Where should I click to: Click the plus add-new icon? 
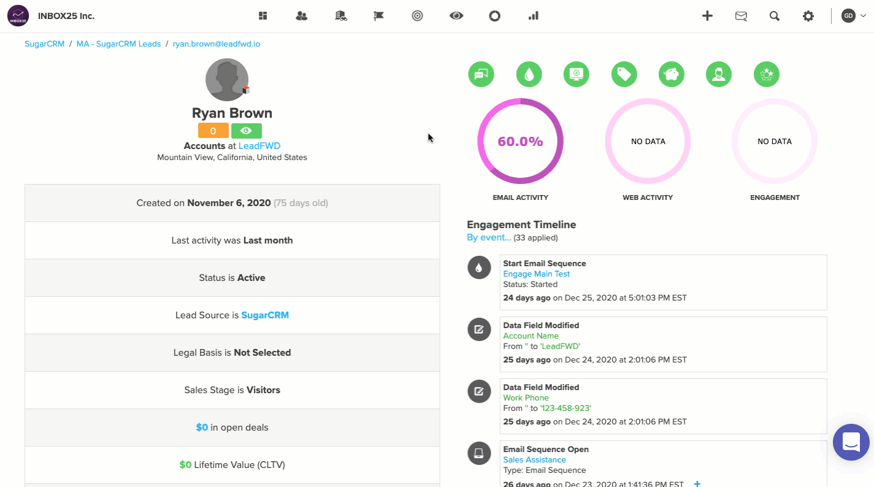point(707,16)
